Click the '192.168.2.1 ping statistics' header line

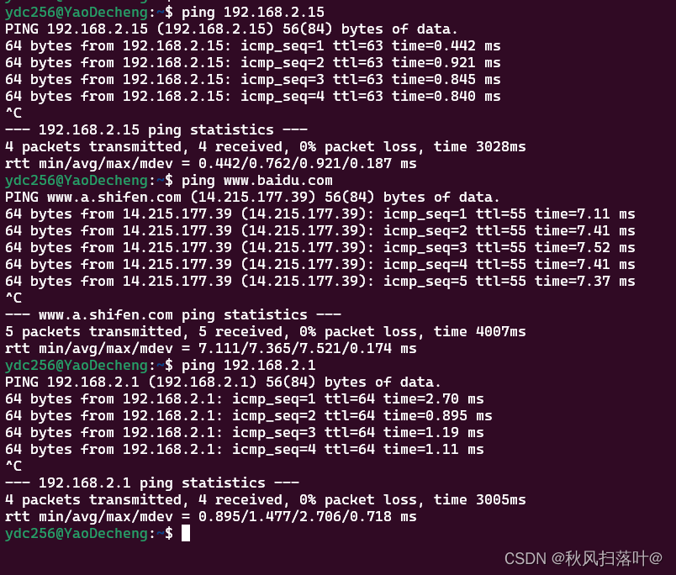coord(152,483)
